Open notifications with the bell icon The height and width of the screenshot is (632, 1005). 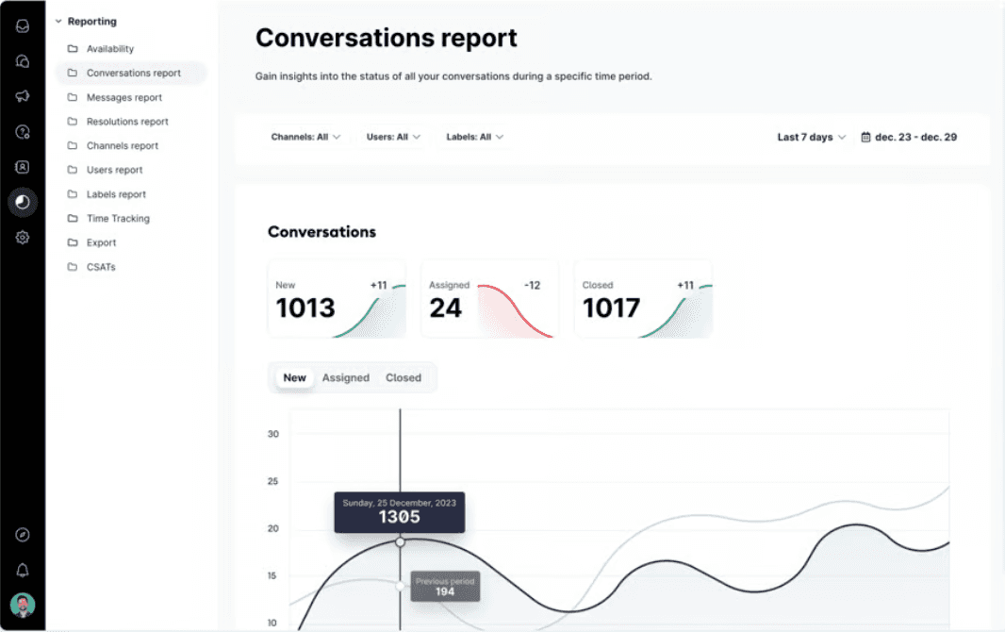[23, 570]
